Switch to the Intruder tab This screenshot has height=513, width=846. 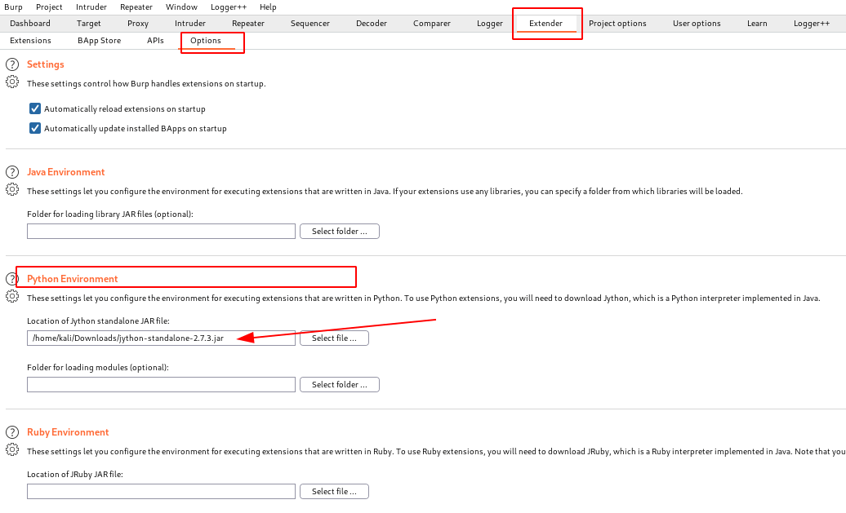[190, 24]
